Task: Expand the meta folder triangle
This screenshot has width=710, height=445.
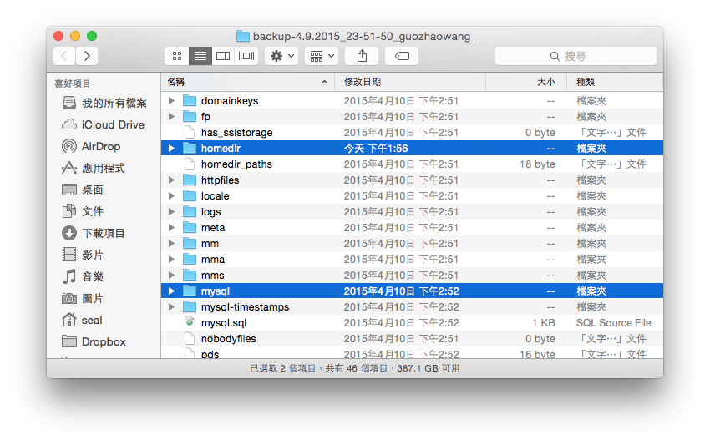Action: coord(171,227)
